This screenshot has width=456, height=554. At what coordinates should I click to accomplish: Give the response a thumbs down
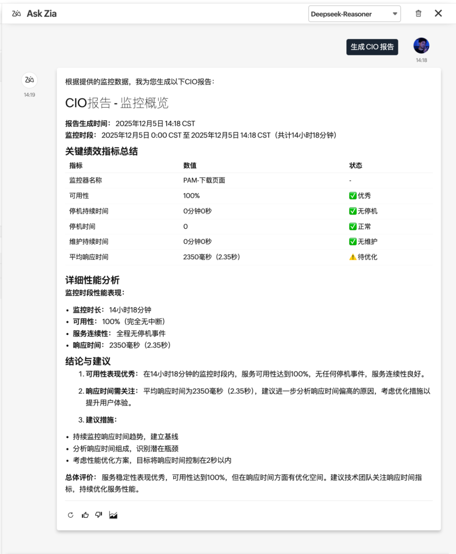click(99, 515)
